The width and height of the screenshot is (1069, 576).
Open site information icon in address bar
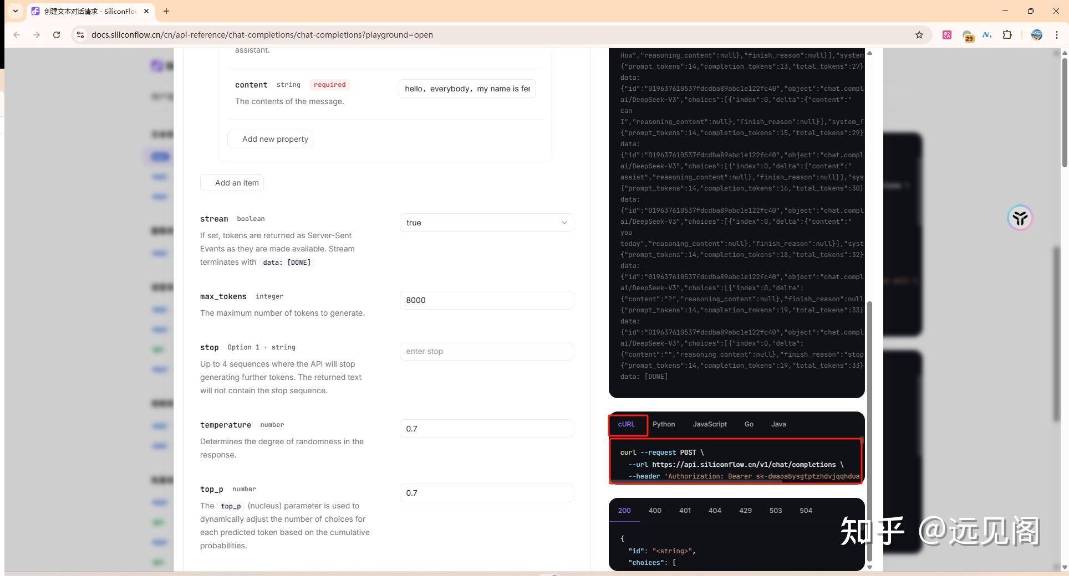(80, 35)
